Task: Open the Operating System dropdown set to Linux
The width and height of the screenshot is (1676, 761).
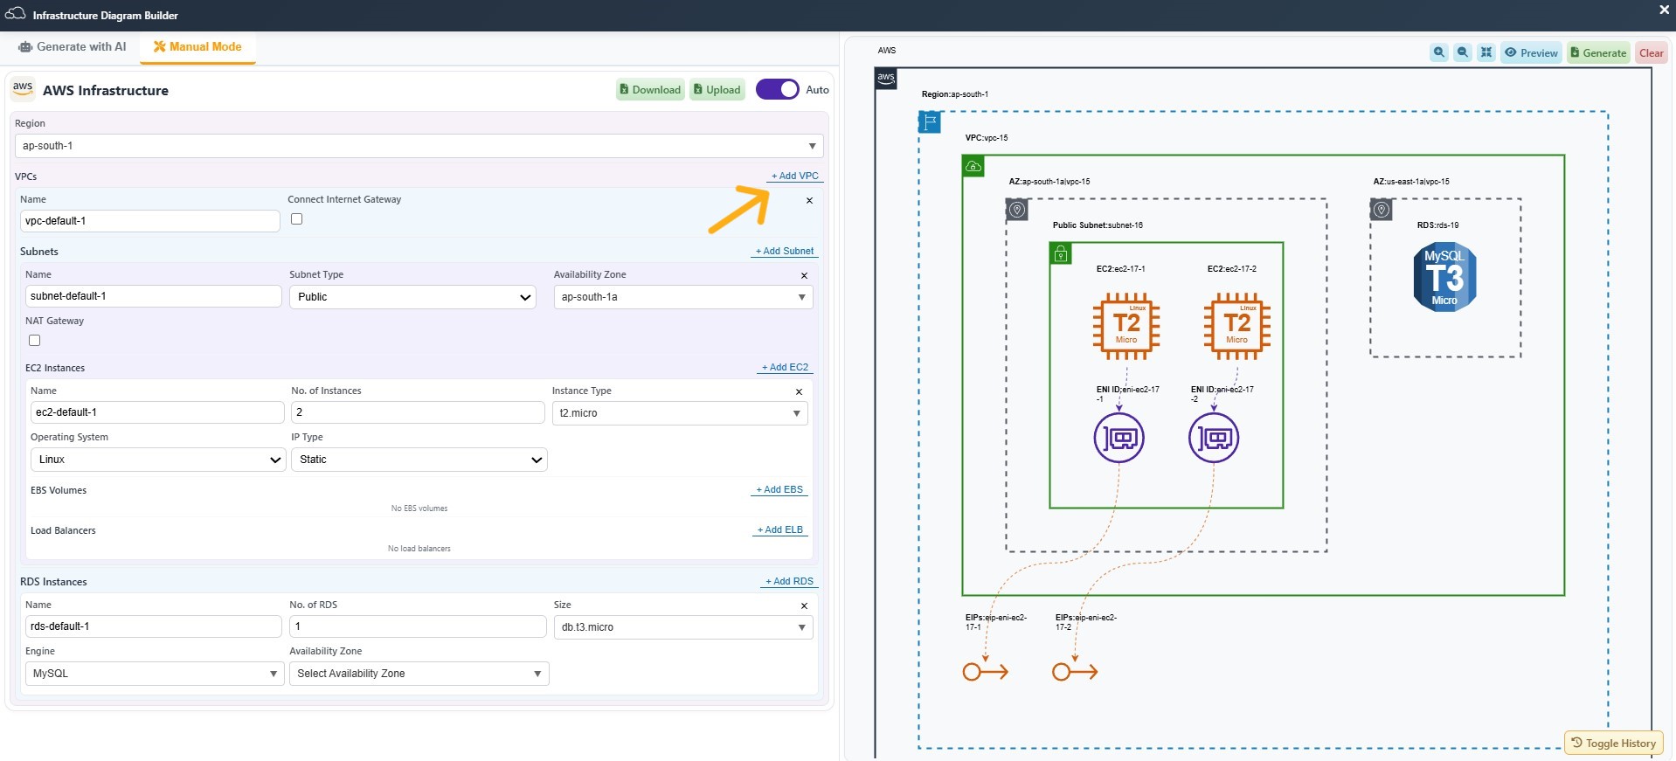Action: coord(158,460)
